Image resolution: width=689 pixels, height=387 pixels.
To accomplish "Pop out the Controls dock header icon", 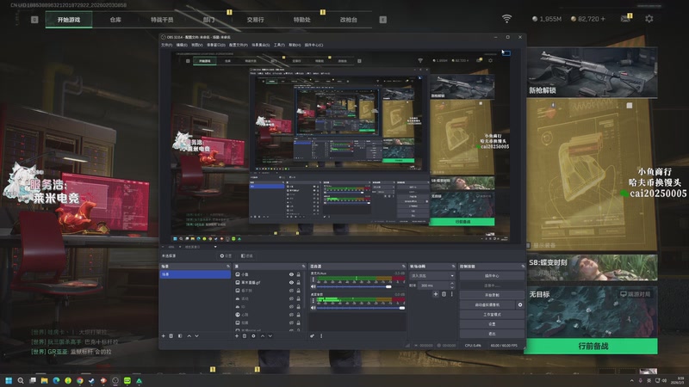I will 524,267.
